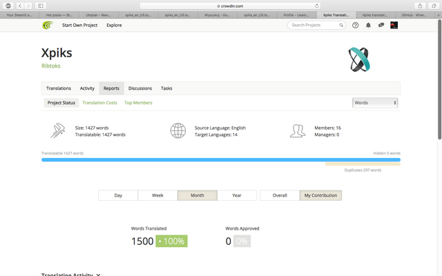Switch to Overall statistics
The width and height of the screenshot is (442, 276).
pyautogui.click(x=280, y=195)
